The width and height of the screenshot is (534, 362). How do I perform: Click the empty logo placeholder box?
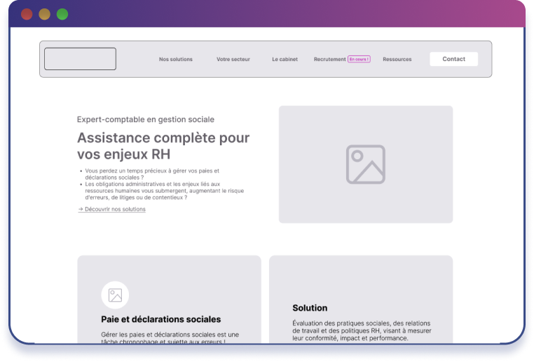[80, 59]
